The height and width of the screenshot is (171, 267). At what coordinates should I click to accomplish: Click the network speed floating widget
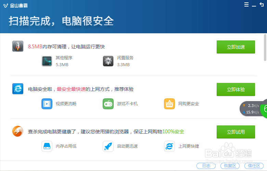coord(250,109)
